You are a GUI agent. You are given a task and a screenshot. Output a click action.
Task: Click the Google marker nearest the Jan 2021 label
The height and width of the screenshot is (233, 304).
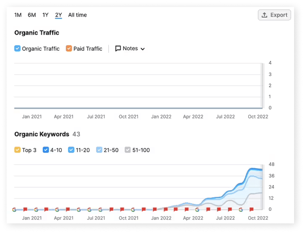(36, 209)
